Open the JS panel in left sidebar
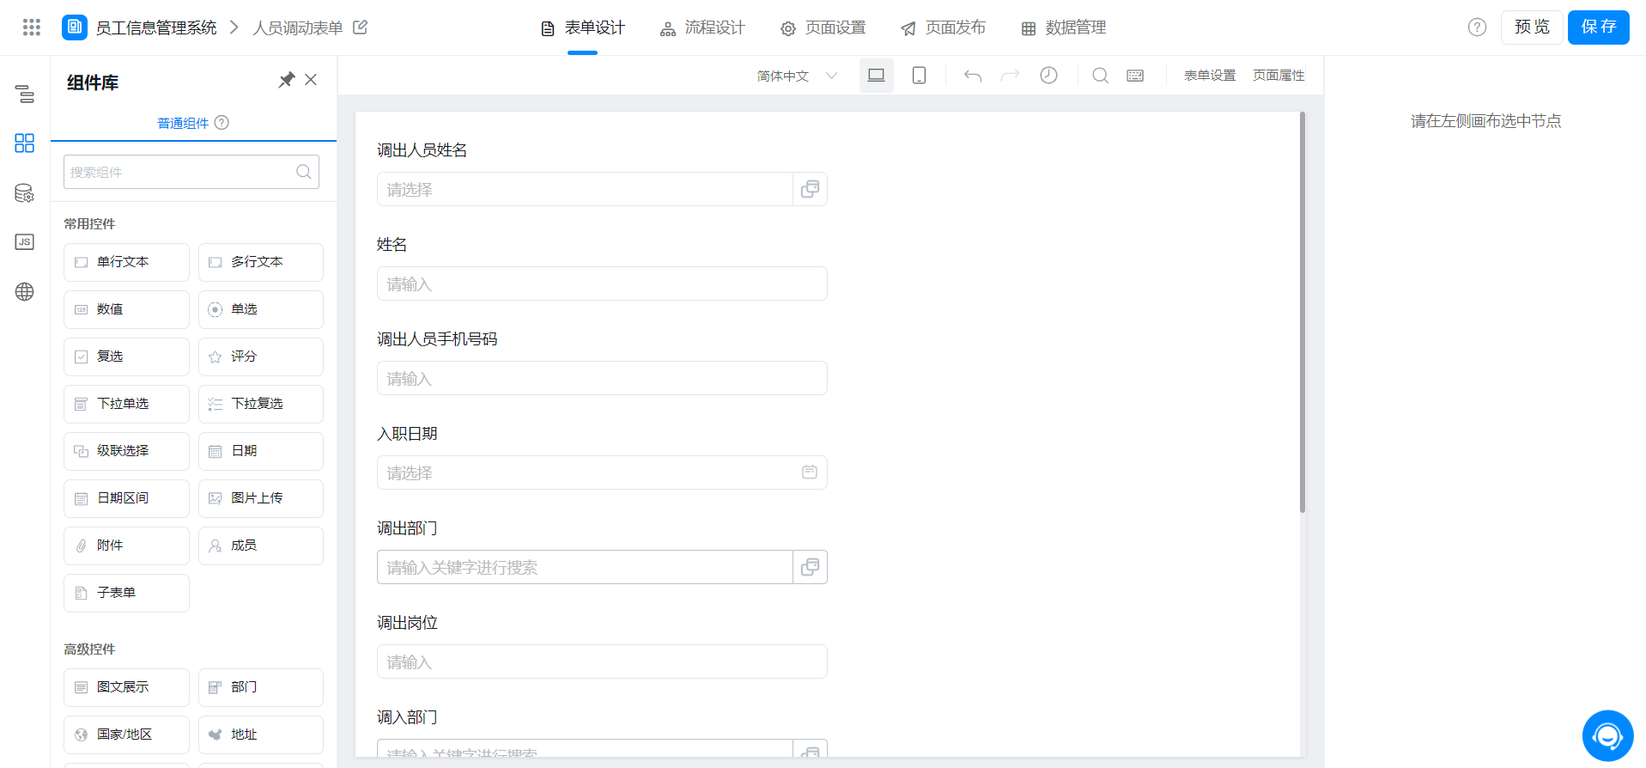The height and width of the screenshot is (768, 1646). coord(25,242)
